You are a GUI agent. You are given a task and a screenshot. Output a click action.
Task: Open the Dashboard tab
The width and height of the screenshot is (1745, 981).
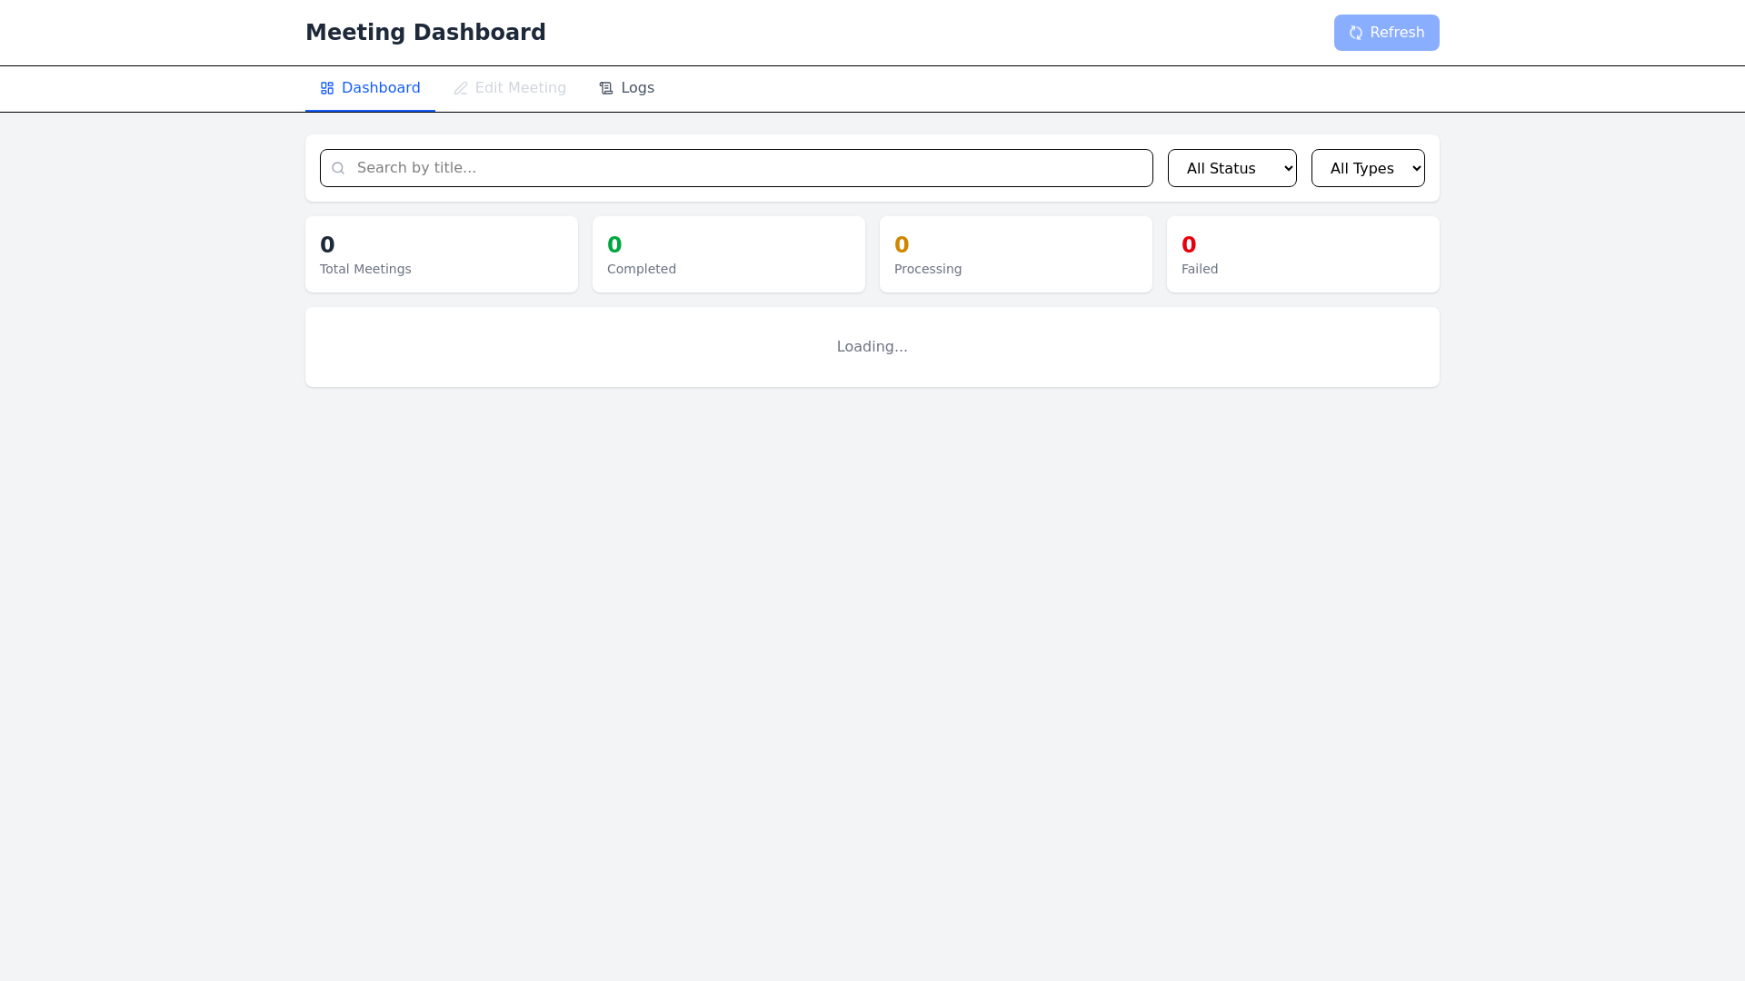370,88
